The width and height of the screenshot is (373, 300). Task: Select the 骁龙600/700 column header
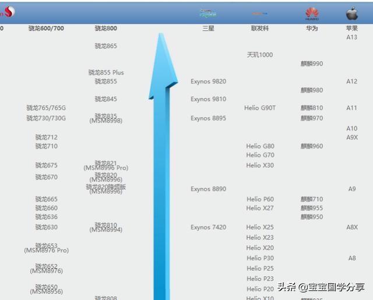tap(46, 29)
